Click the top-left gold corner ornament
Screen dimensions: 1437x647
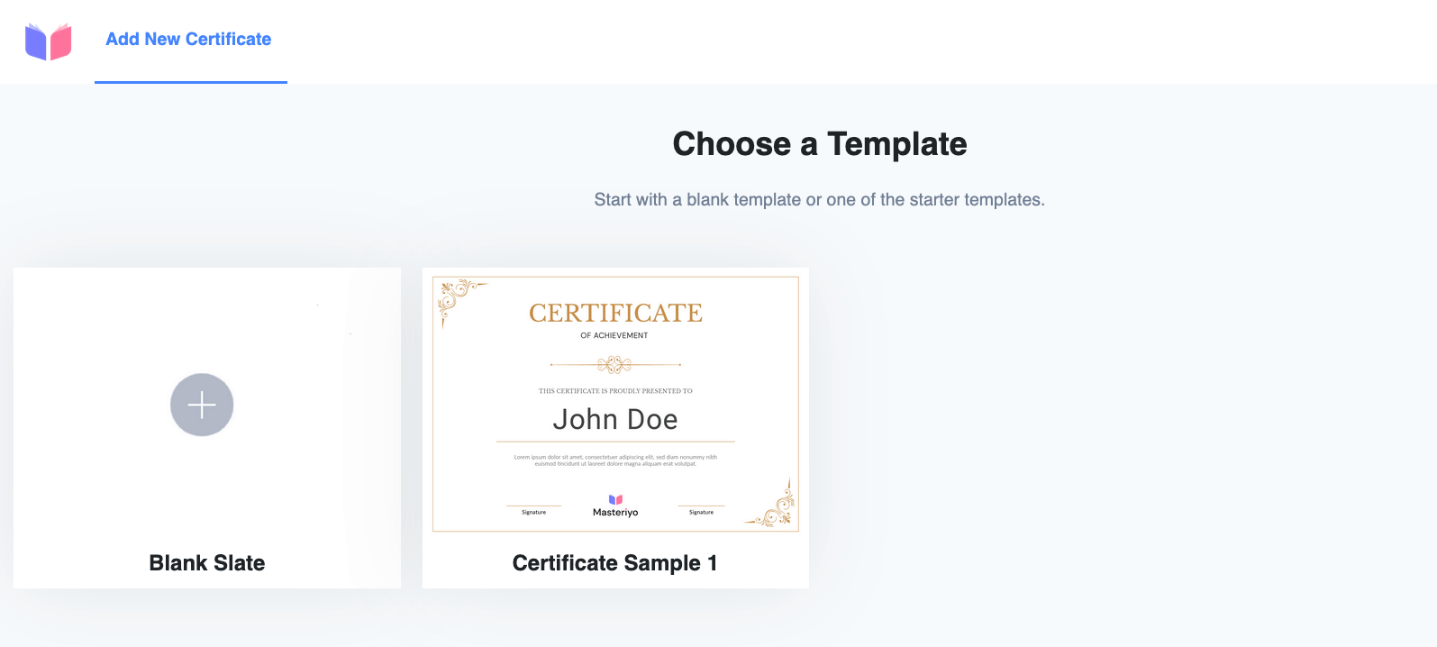coord(455,296)
